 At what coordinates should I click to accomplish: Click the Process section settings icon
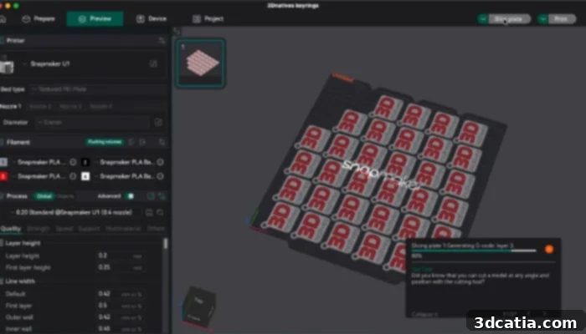tap(162, 196)
